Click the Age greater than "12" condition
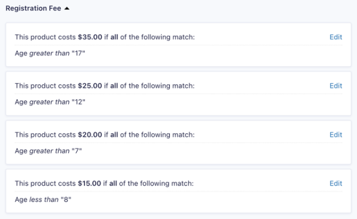This screenshot has width=357, height=219. [50, 102]
